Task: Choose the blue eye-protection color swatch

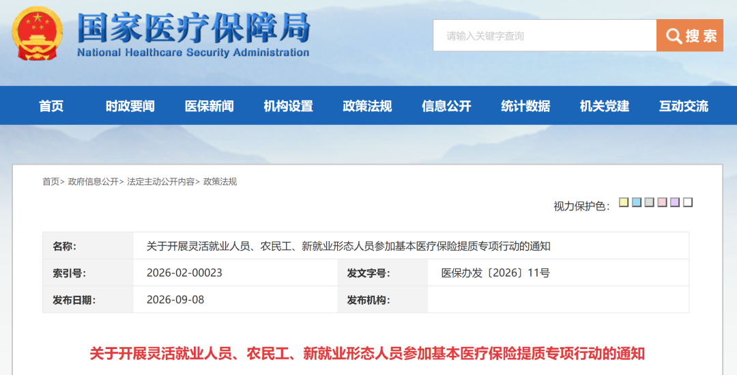Action: [x=637, y=202]
